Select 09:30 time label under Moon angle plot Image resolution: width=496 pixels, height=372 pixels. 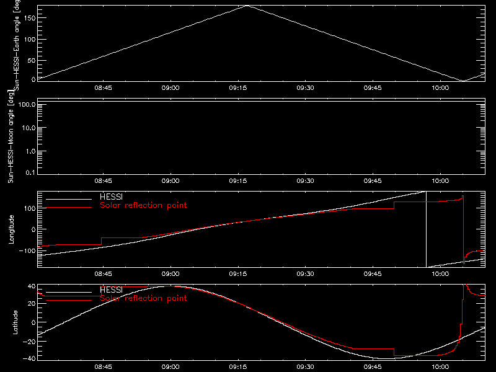(x=305, y=180)
